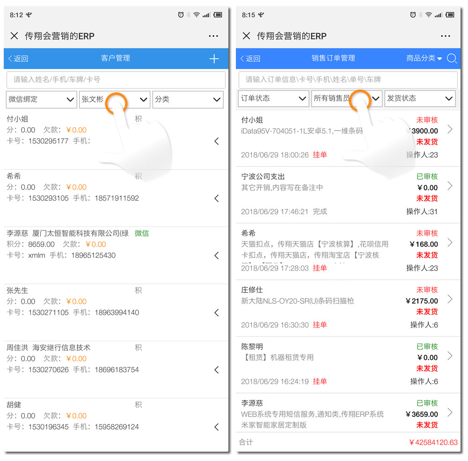This screenshot has width=468, height=461.
Task: Go back from 客户管理 with 返回
Action: tap(18, 59)
